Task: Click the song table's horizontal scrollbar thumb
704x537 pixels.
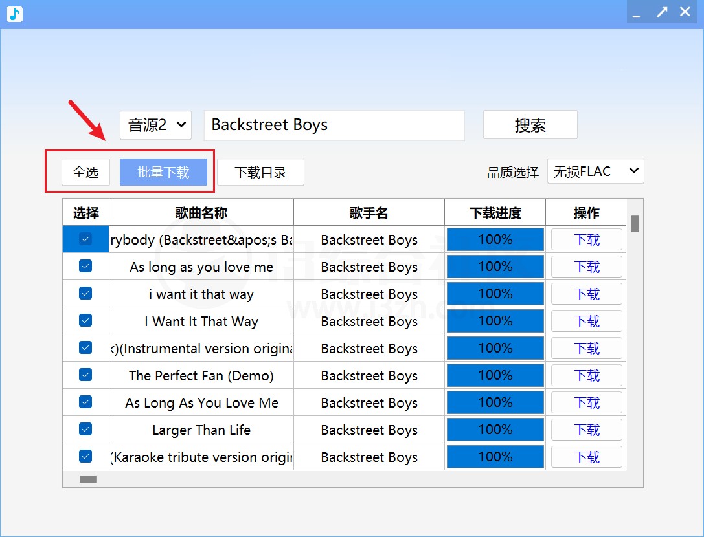Action: (x=88, y=479)
